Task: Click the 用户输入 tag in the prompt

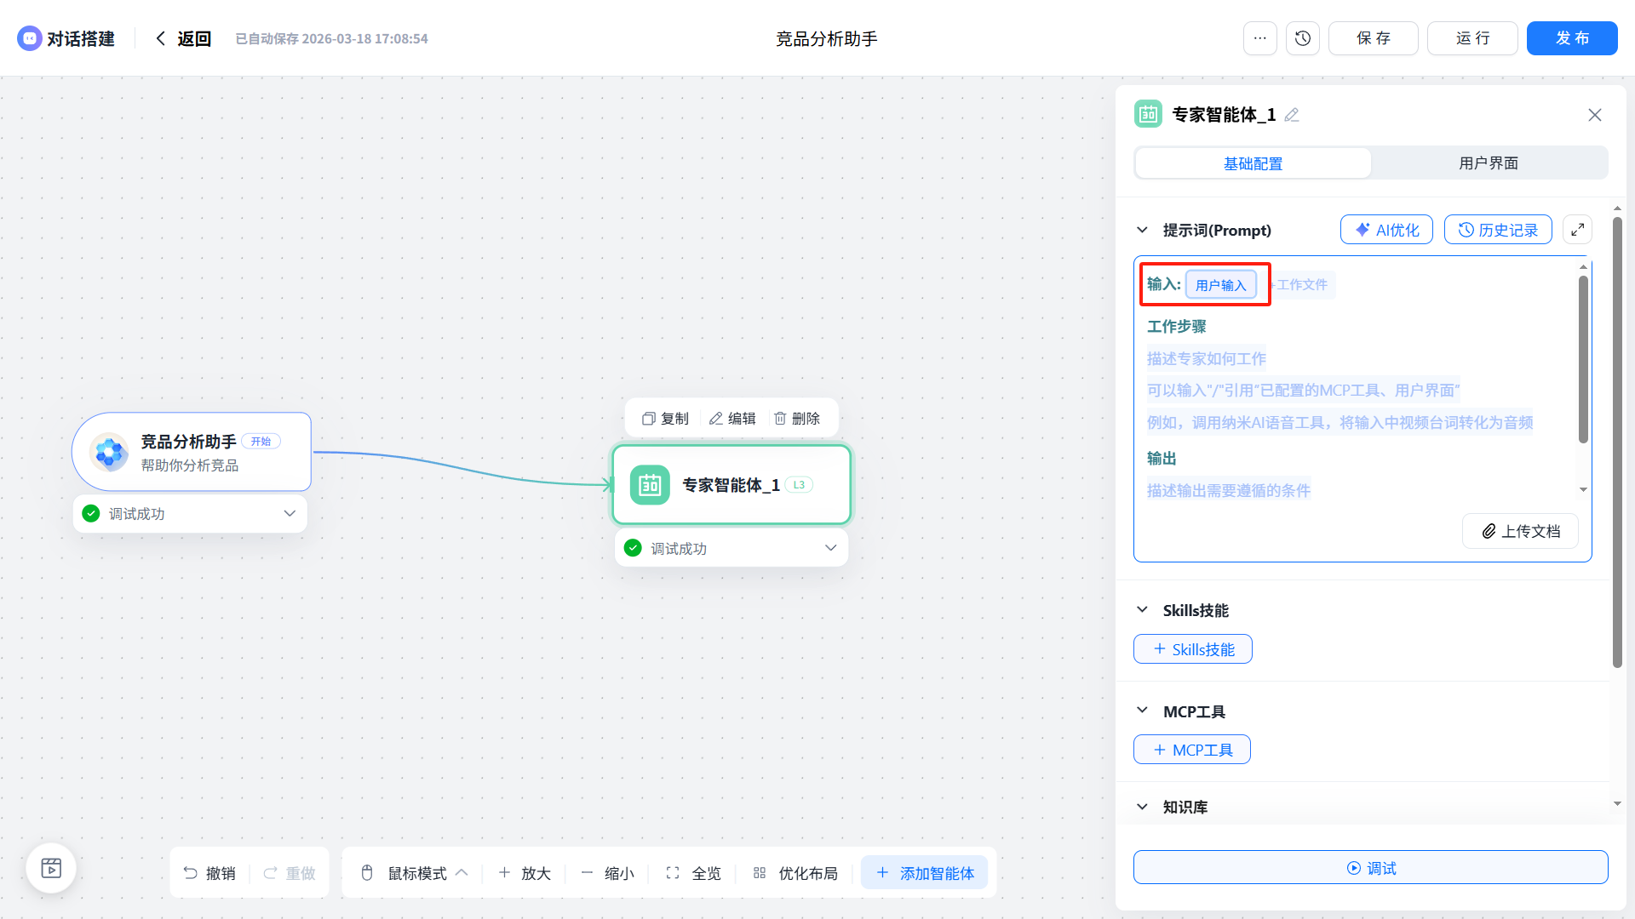Action: click(1220, 285)
